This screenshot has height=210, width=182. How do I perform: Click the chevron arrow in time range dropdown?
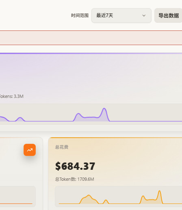[144, 15]
